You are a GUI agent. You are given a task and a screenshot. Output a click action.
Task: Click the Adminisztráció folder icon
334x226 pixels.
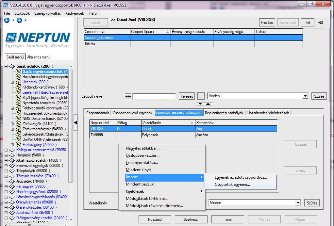coord(12,213)
